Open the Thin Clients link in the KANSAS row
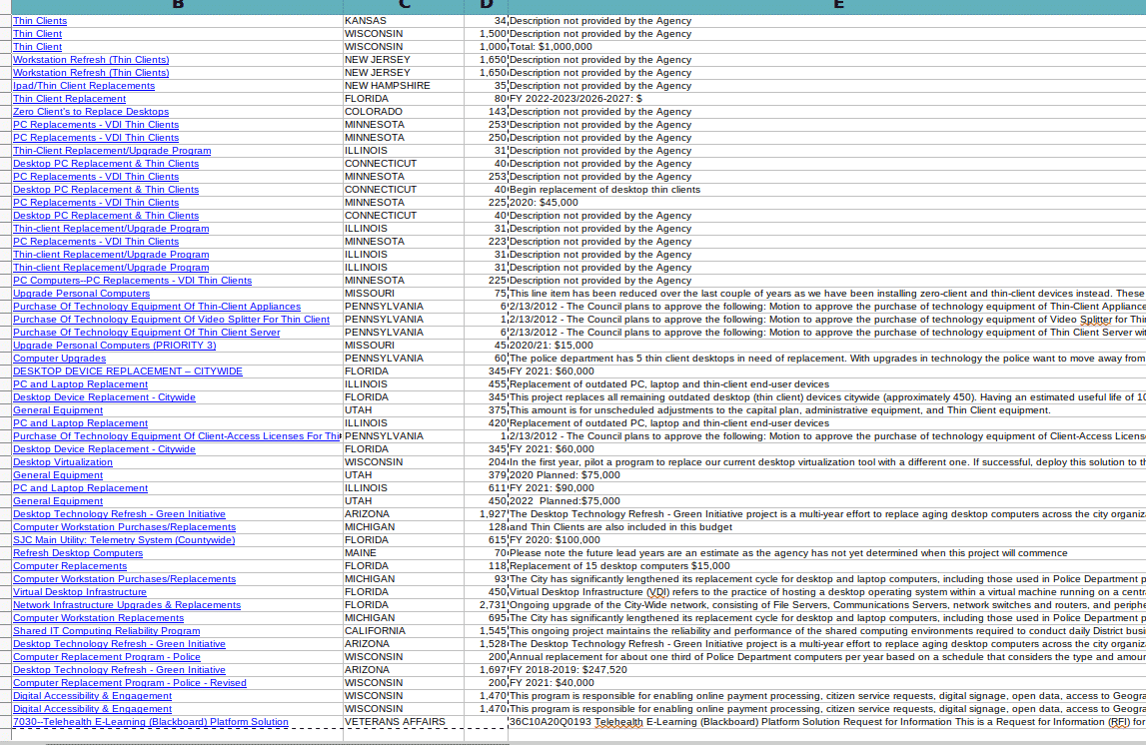 click(x=40, y=20)
